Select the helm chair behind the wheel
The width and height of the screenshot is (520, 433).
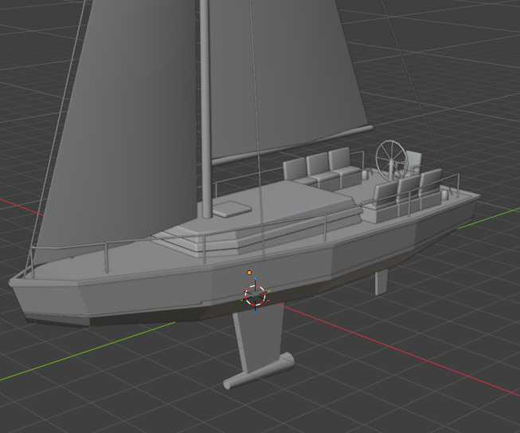pyautogui.click(x=412, y=162)
